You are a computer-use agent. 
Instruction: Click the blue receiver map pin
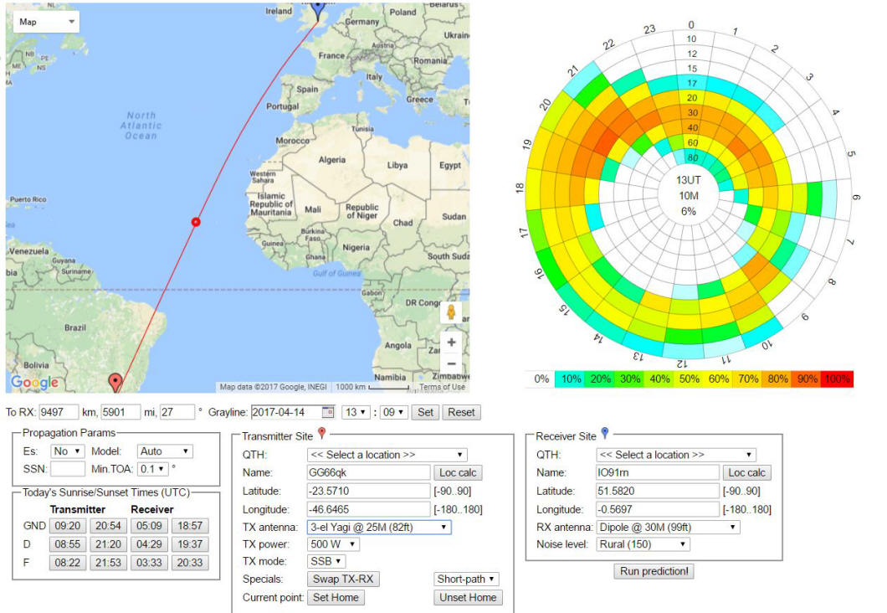(x=317, y=11)
